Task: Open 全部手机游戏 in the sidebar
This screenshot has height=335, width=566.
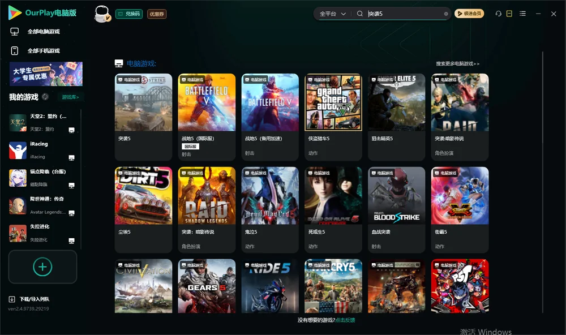Action: click(x=44, y=50)
